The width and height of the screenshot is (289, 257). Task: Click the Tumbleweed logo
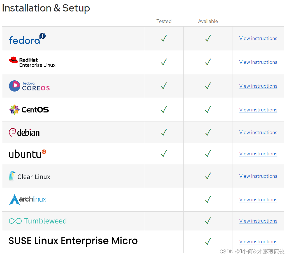pyautogui.click(x=38, y=221)
